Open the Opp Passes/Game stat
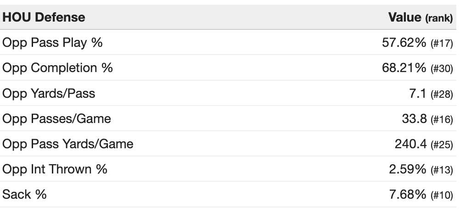Viewport: 460px width, 212px height. pos(56,119)
